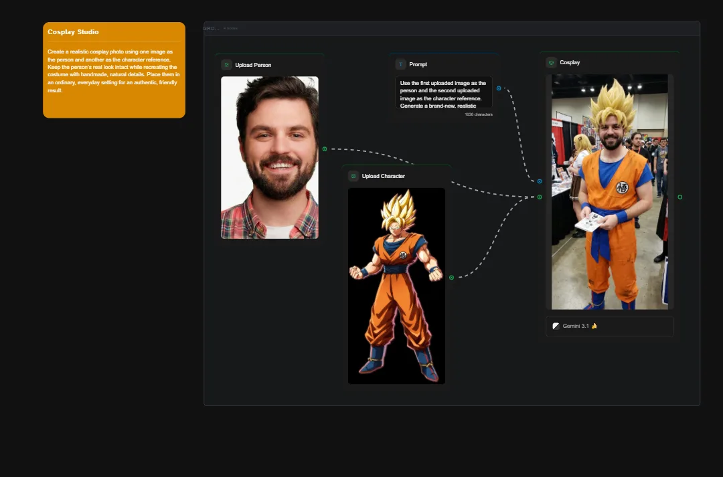Click the 4 nodes label in top bar

[230, 28]
